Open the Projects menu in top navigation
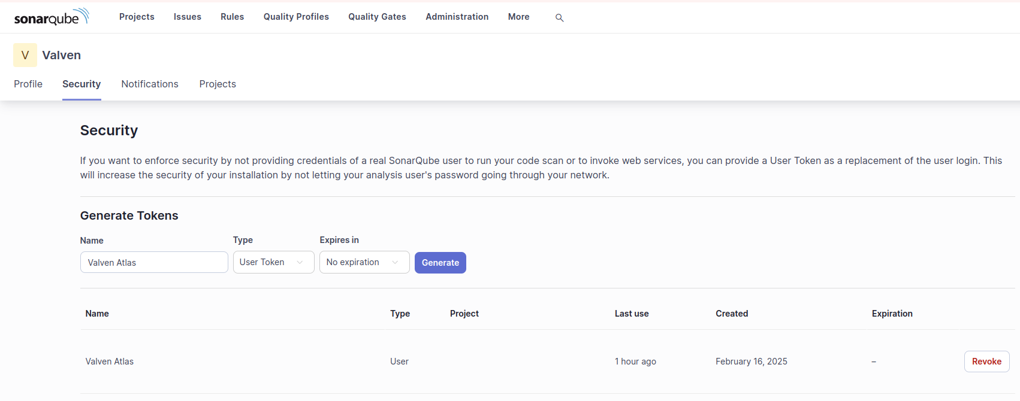Image resolution: width=1020 pixels, height=401 pixels. (137, 17)
